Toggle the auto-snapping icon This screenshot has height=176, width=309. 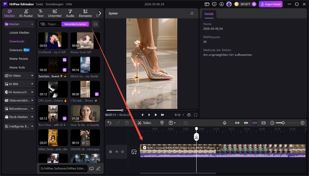pyautogui.click(x=246, y=123)
